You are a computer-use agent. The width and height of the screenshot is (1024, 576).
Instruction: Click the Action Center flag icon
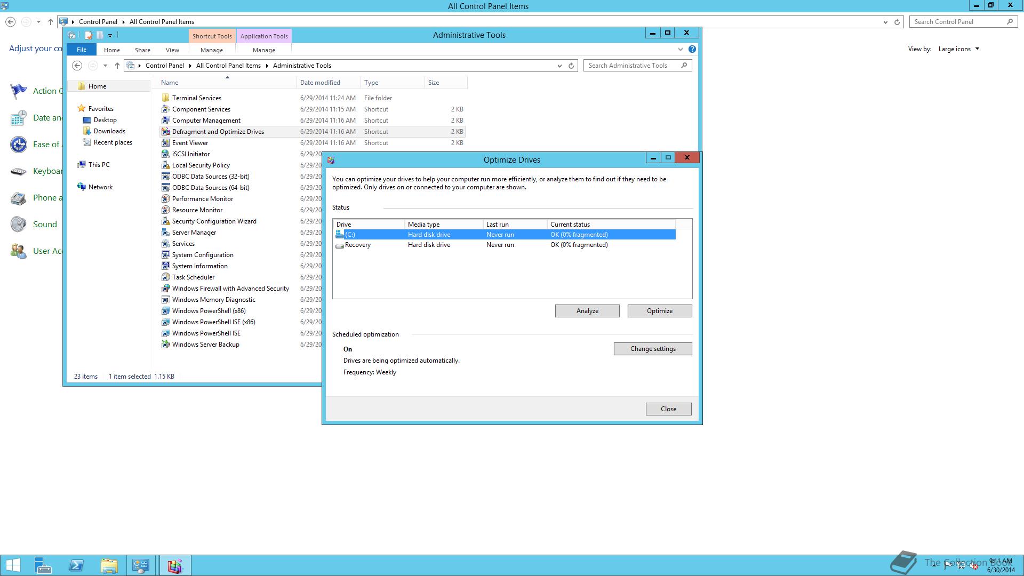[19, 91]
